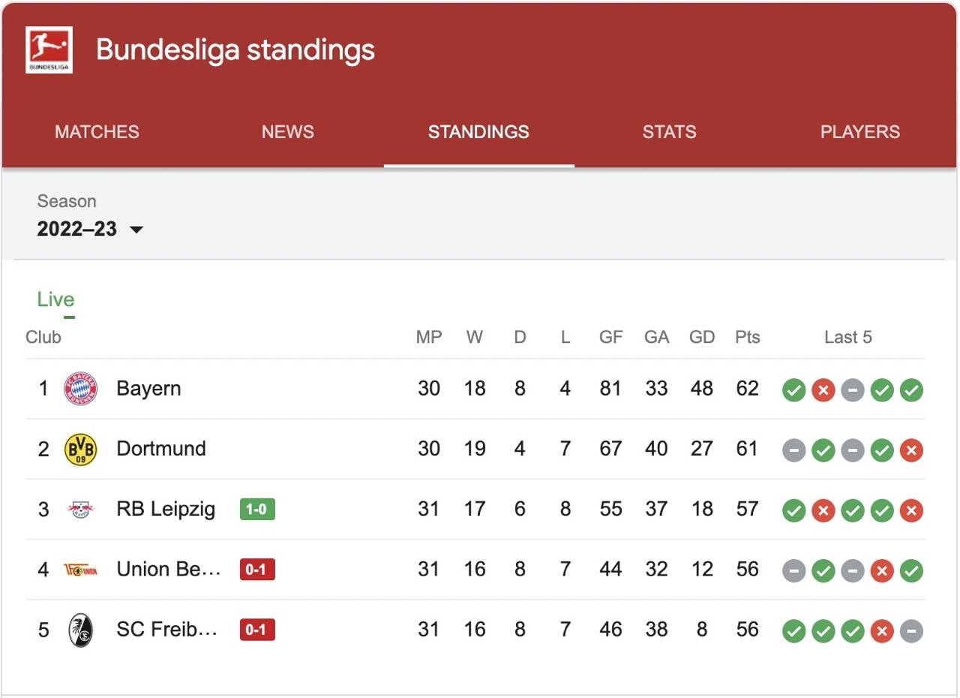This screenshot has width=960, height=698.
Task: Click the Union Berlin club logo
Action: [82, 569]
